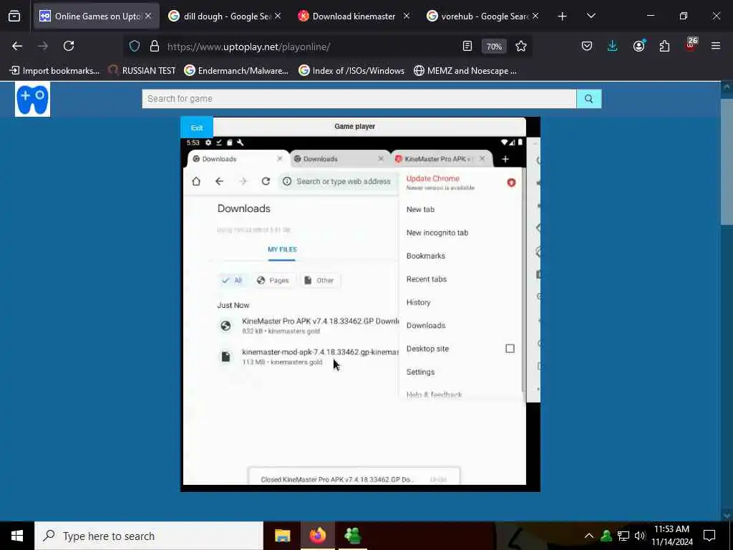Open Index of /ISOs/Windows bookmark
The height and width of the screenshot is (550, 733).
[351, 71]
